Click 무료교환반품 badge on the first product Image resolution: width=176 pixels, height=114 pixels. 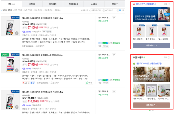[x=47, y=32]
